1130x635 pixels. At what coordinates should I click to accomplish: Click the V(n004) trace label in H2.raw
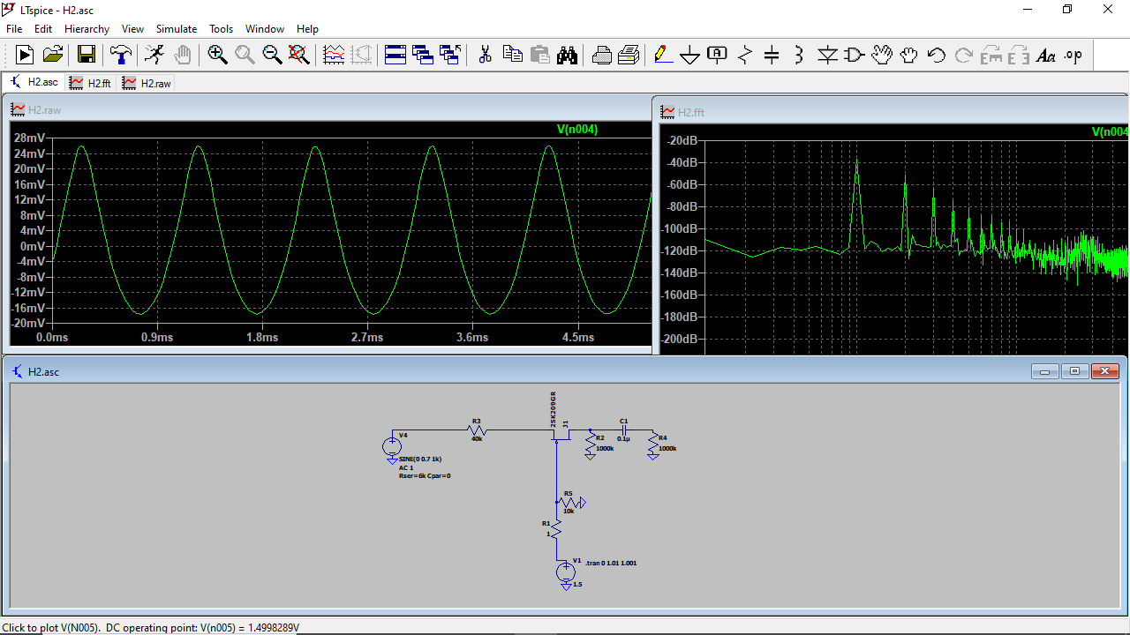pyautogui.click(x=577, y=130)
